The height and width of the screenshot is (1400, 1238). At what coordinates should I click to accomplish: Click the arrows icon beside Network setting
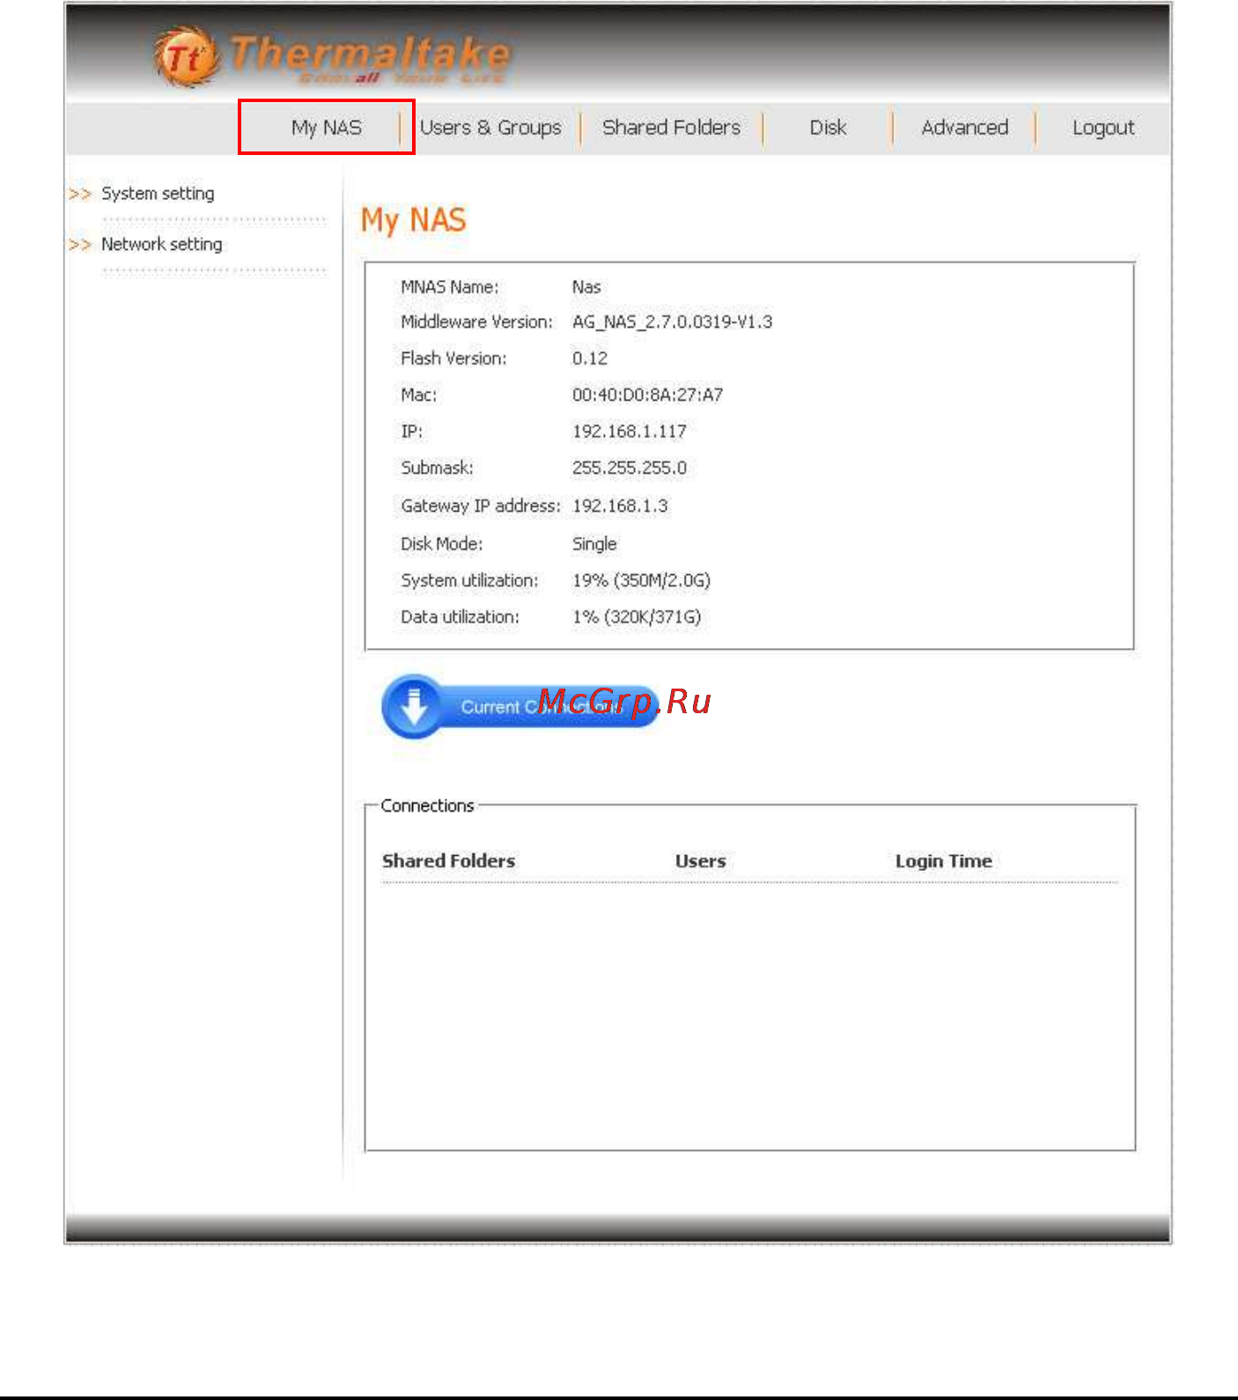click(x=80, y=245)
